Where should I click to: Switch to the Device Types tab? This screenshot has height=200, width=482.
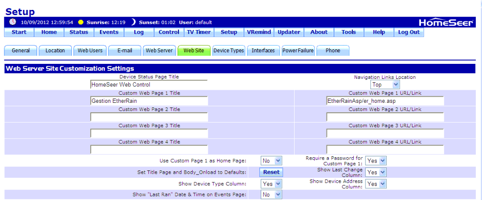coord(229,51)
